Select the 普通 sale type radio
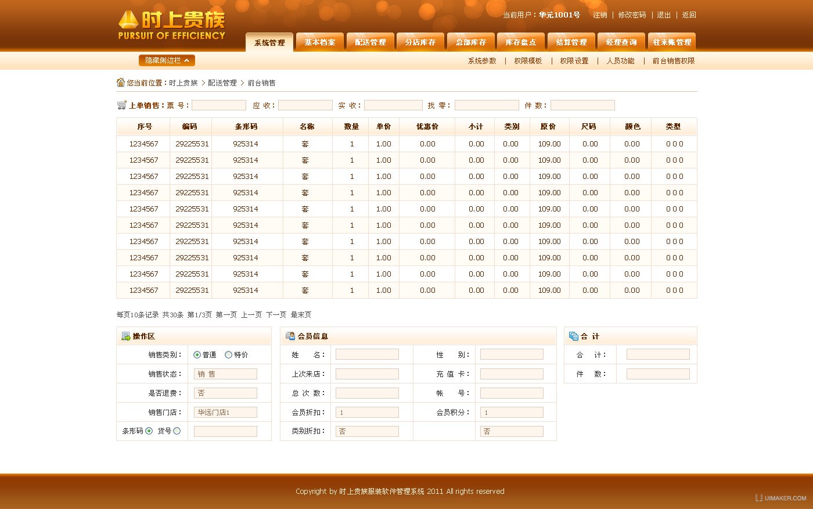The image size is (813, 509). tap(197, 355)
